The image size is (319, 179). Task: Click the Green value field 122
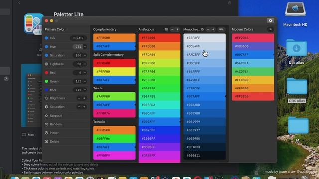[x=78, y=81]
